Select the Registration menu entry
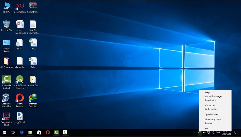This screenshot has width=241, height=137. point(211,100)
